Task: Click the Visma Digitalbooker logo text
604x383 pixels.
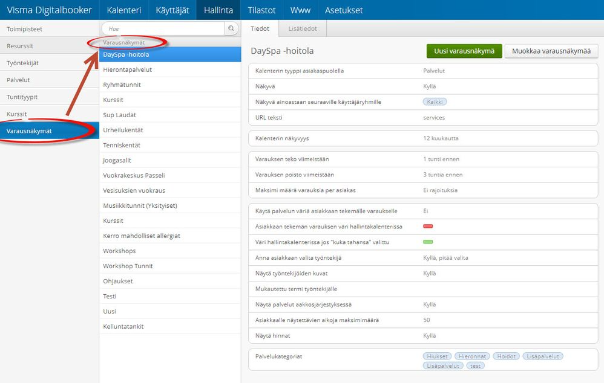Action: pyautogui.click(x=49, y=10)
